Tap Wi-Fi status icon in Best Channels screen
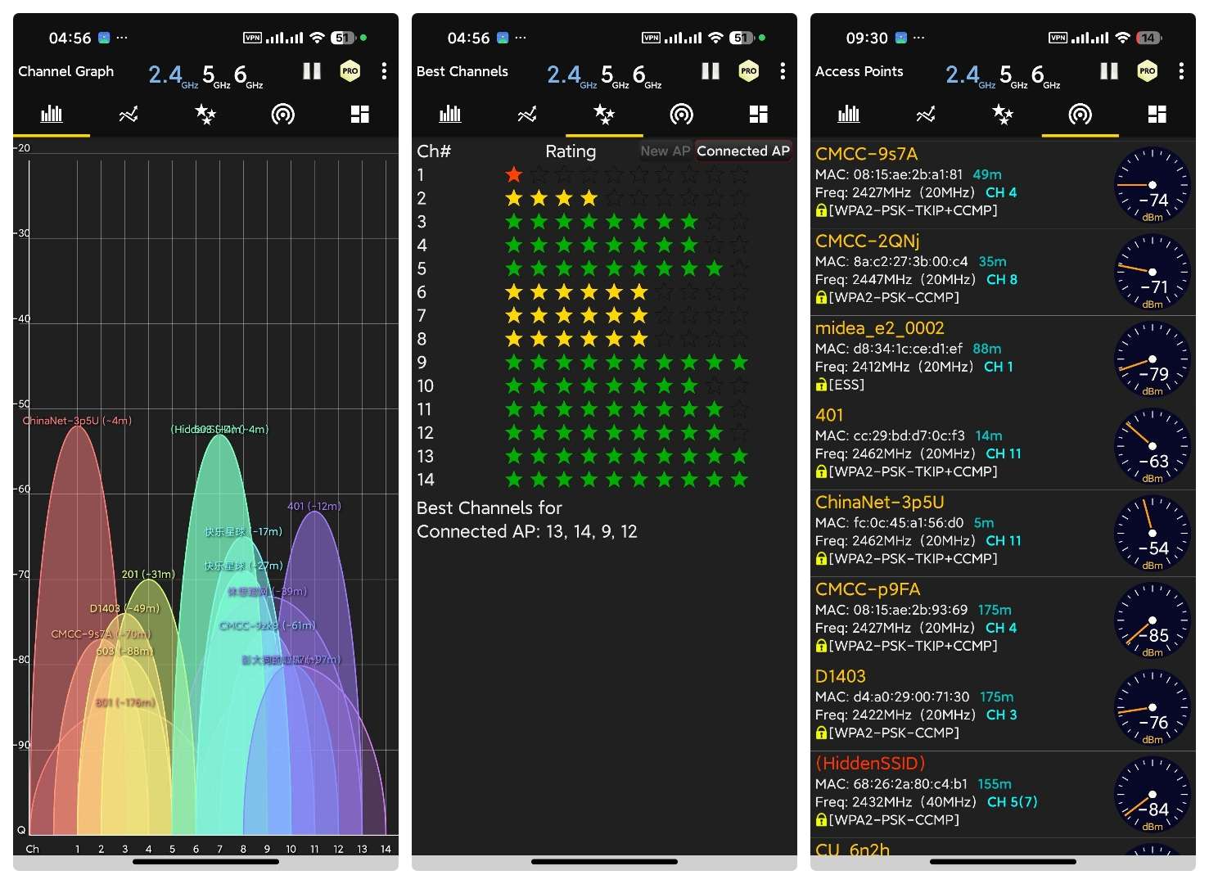The height and width of the screenshot is (884, 1209). point(715,38)
